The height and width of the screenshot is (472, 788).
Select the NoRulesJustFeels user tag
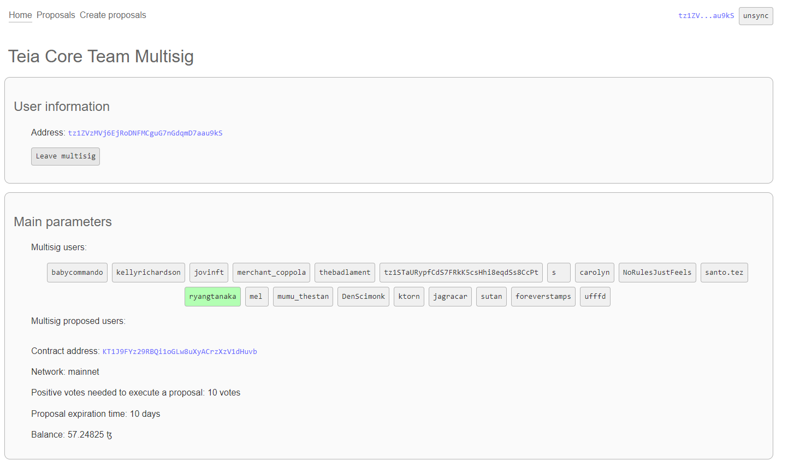pyautogui.click(x=657, y=273)
